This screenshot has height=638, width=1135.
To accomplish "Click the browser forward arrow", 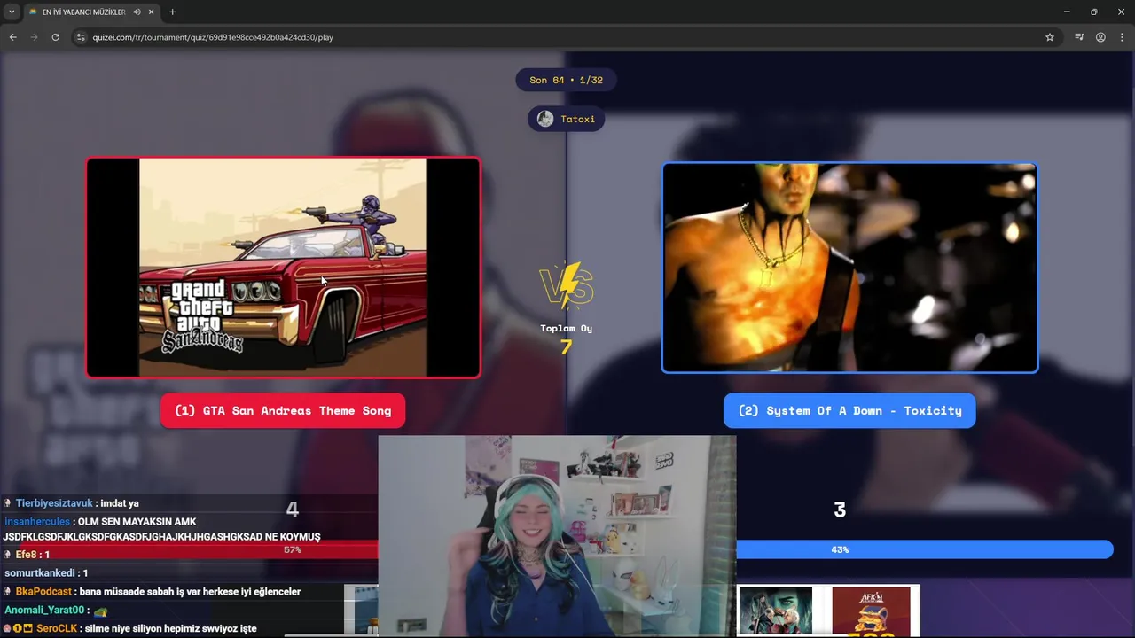I will [34, 37].
